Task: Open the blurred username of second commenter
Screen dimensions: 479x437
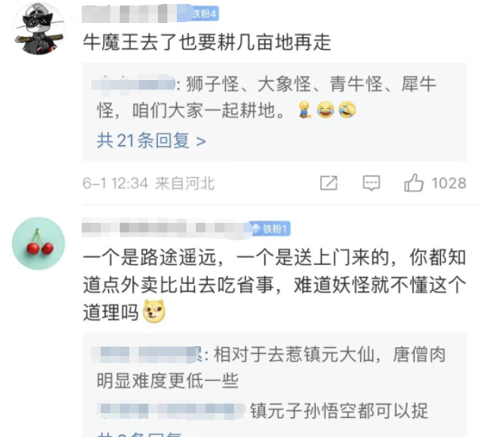Action: [x=165, y=228]
